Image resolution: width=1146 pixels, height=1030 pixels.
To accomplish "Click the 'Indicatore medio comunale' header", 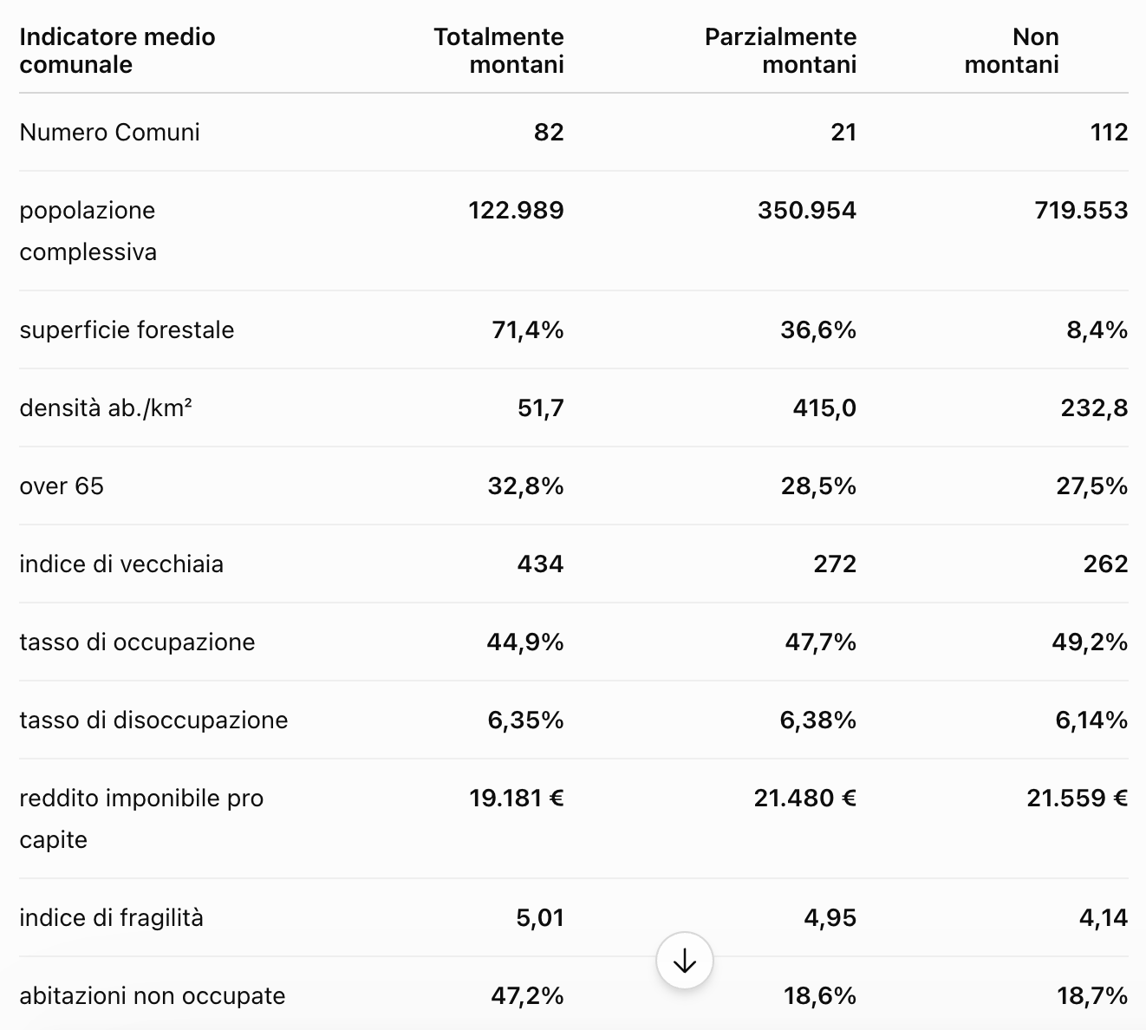I will point(117,50).
